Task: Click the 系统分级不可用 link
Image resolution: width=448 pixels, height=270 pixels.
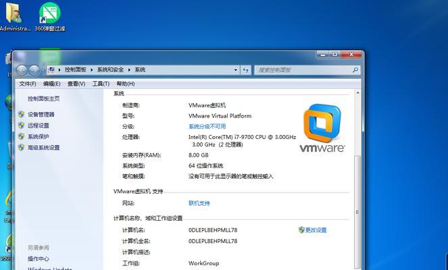Action: tap(207, 126)
